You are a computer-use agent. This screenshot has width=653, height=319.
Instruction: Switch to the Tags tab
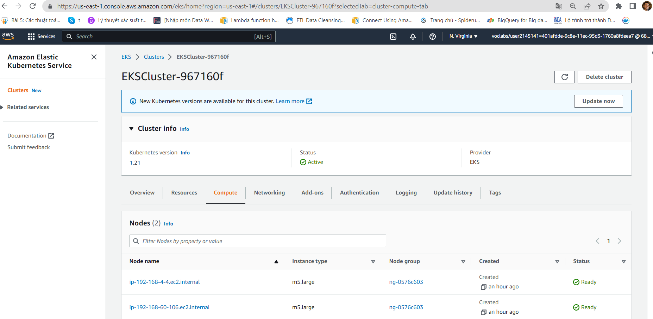coord(495,193)
